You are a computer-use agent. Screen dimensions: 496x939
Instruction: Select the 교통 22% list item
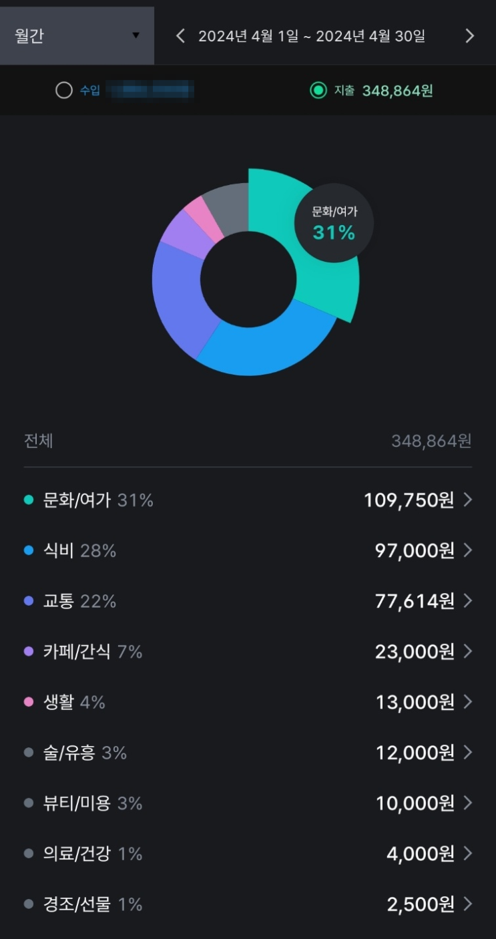tap(248, 601)
